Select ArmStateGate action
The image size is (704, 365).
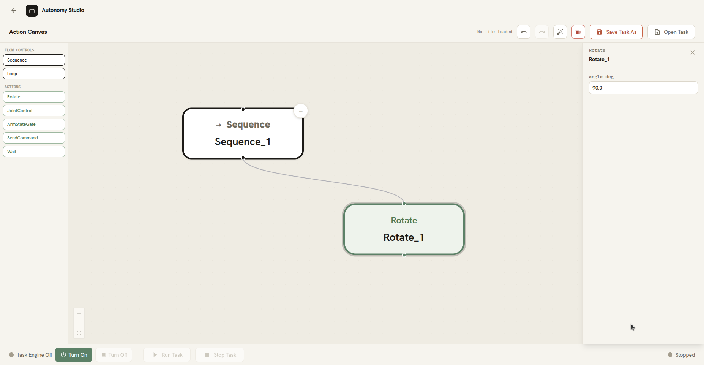[x=34, y=124]
